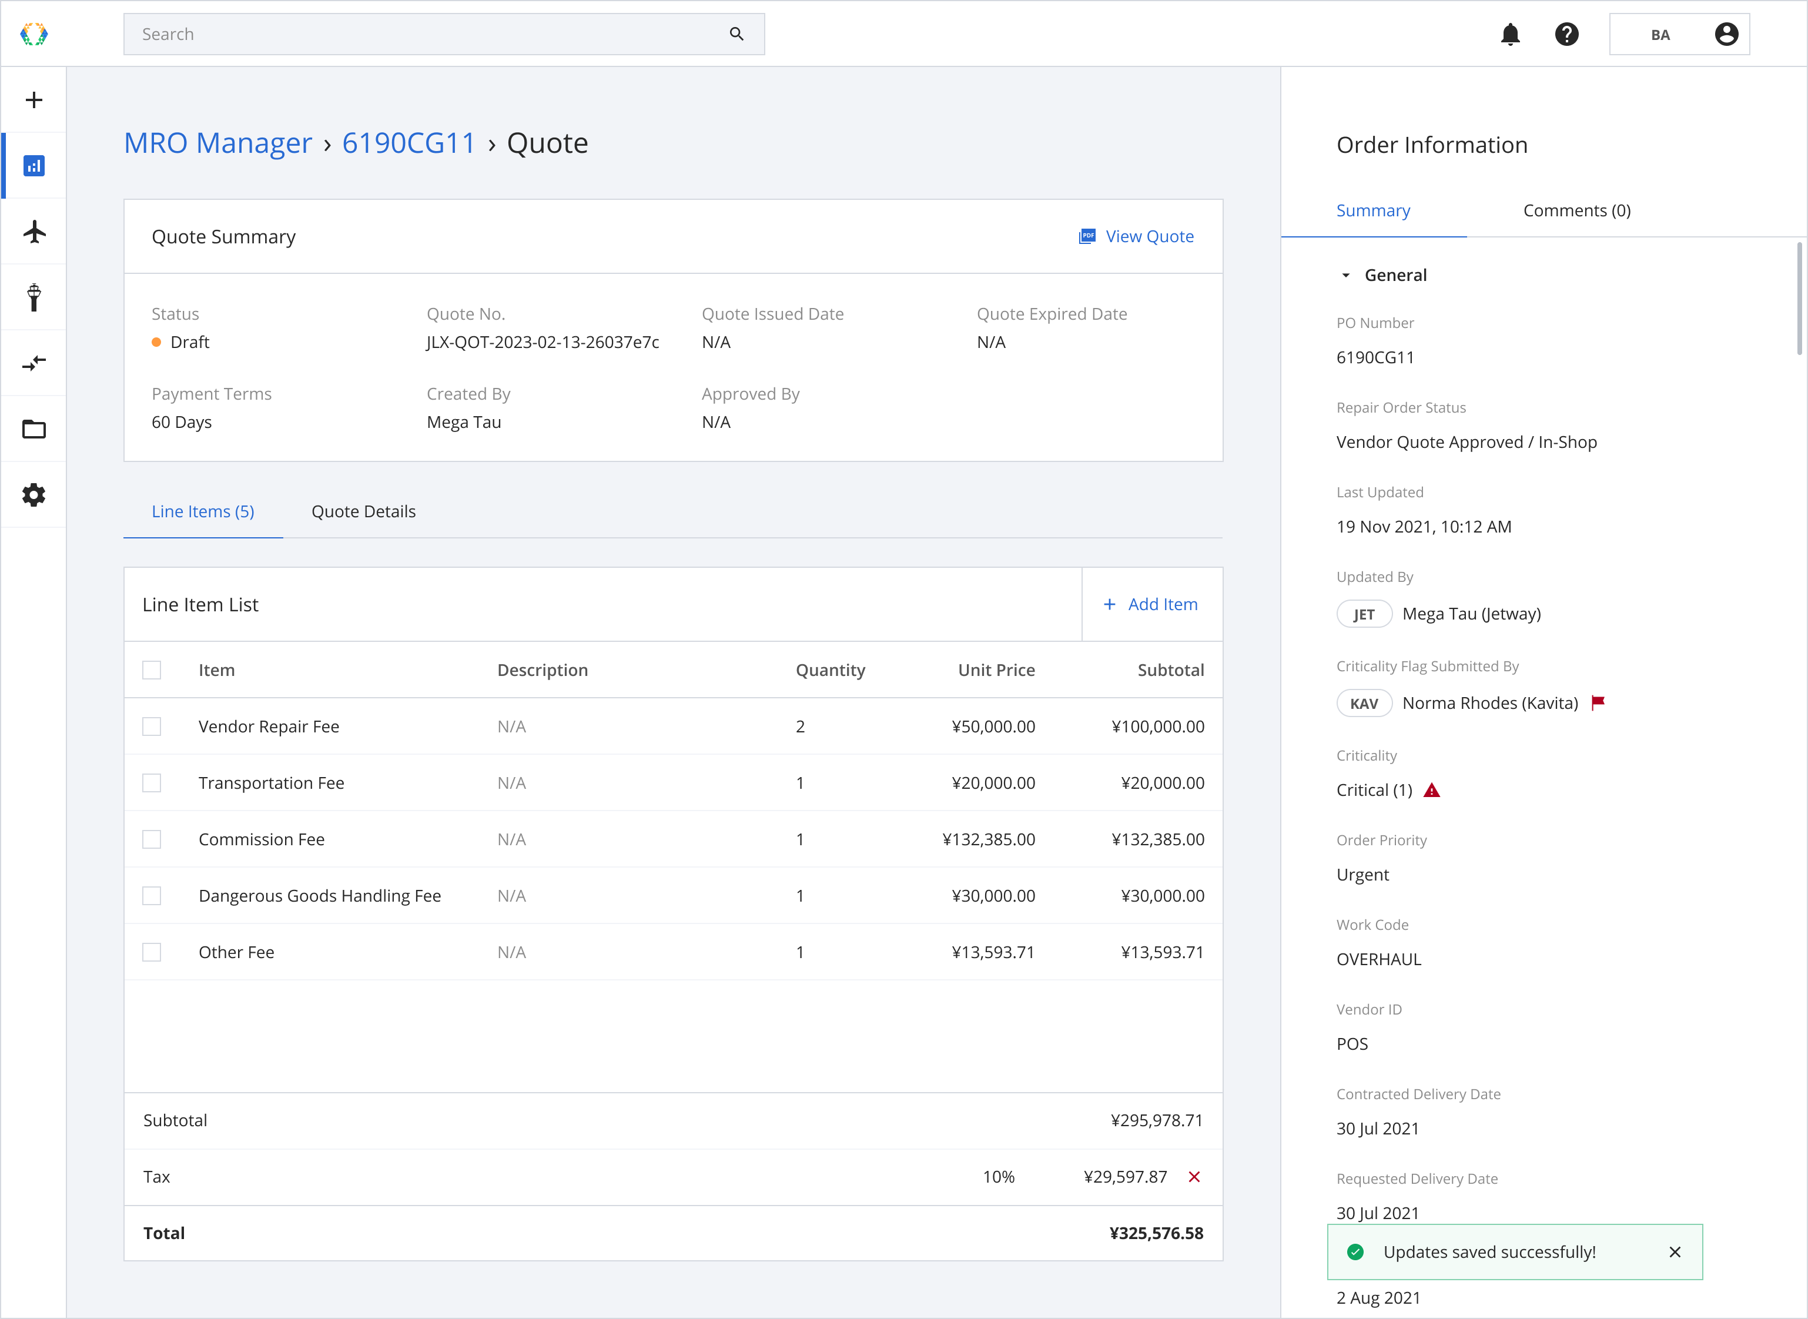Click the 6190CG11 breadcrumb link

click(x=409, y=143)
